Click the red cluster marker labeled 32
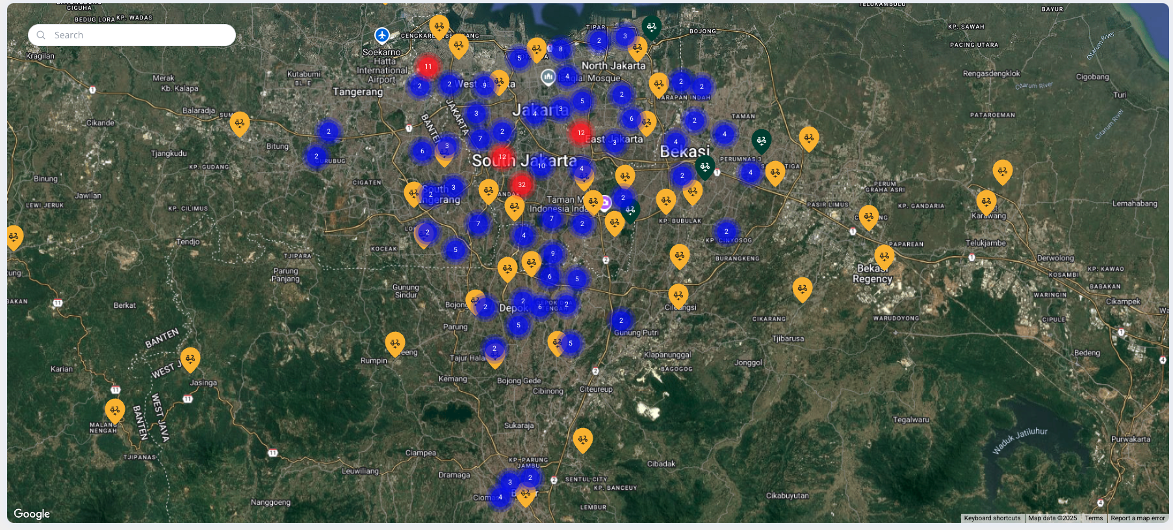Viewport: 1173px width, 530px height. tap(522, 185)
